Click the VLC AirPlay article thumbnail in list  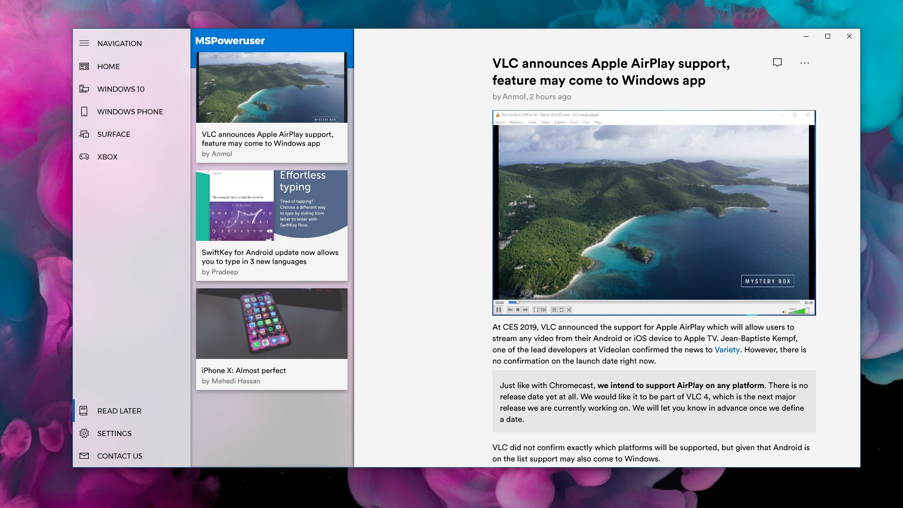[271, 87]
